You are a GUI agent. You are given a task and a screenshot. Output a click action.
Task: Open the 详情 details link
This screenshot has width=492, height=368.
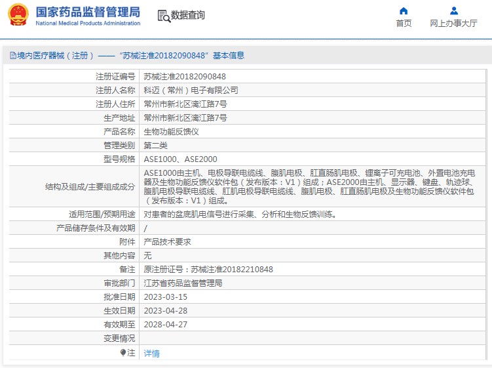coord(151,353)
